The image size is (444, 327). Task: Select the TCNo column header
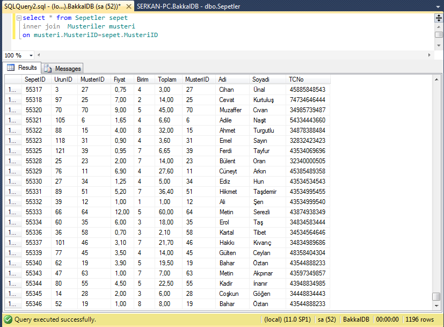pyautogui.click(x=308, y=79)
